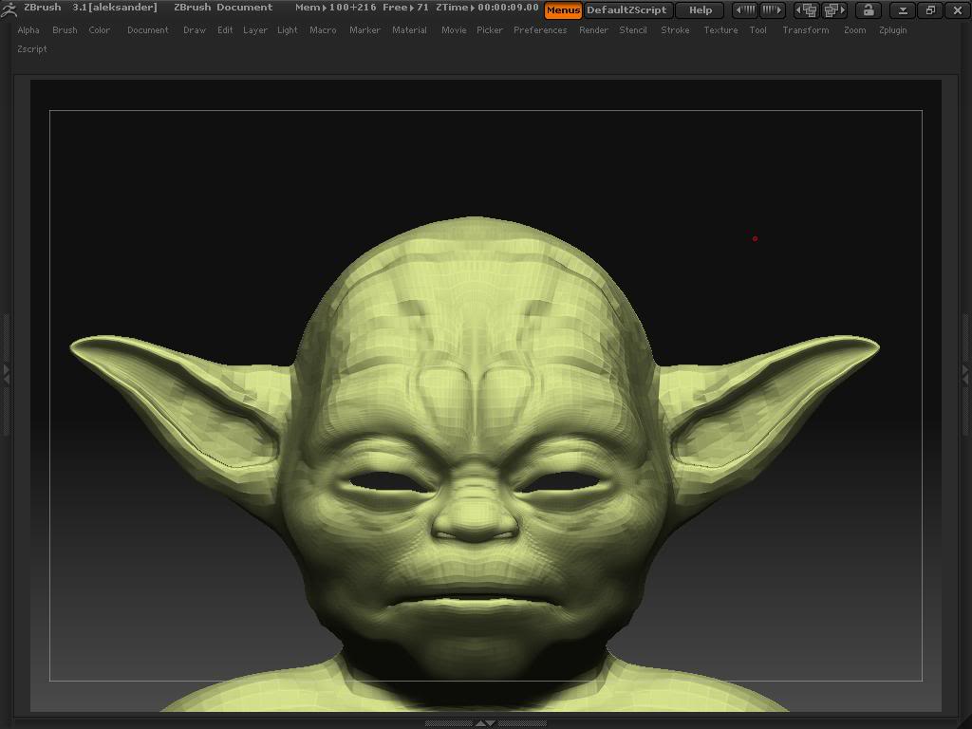This screenshot has width=972, height=729.
Task: Minimize the ZBrush window
Action: [x=904, y=9]
